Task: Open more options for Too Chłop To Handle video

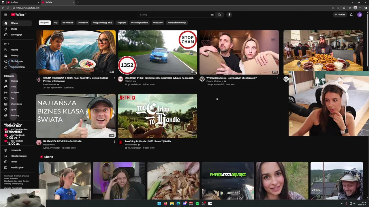Action: [x=196, y=141]
